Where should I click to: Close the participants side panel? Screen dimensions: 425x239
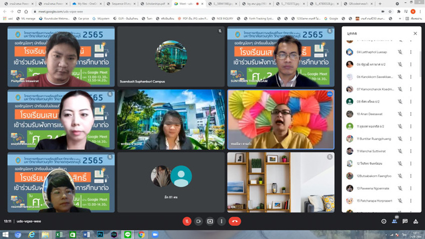click(x=415, y=33)
